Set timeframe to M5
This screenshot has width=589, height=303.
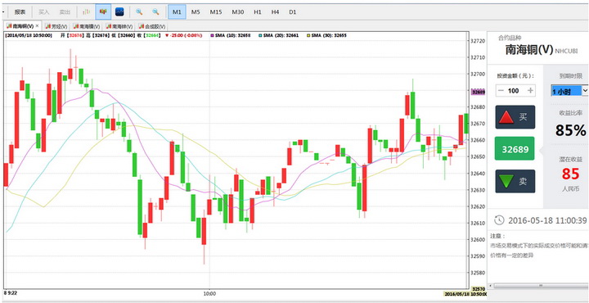(x=196, y=12)
